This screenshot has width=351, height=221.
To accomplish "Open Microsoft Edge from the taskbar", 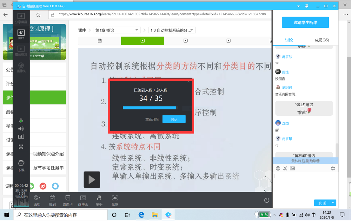I will point(141,215).
